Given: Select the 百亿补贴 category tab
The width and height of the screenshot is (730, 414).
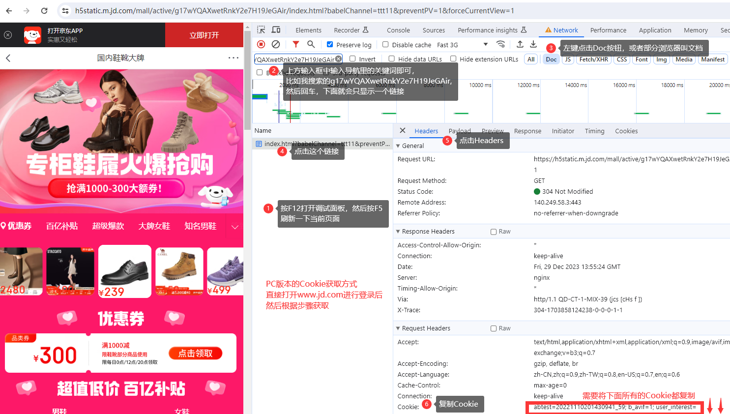Looking at the screenshot, I should tap(62, 226).
